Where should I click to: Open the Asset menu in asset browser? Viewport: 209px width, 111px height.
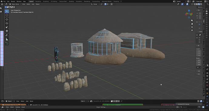pos(23,107)
